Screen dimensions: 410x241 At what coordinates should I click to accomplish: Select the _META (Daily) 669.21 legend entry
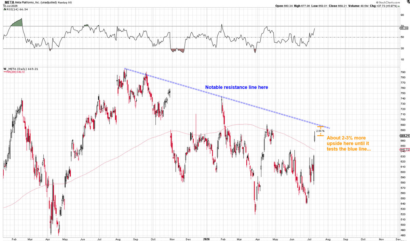click(20, 69)
